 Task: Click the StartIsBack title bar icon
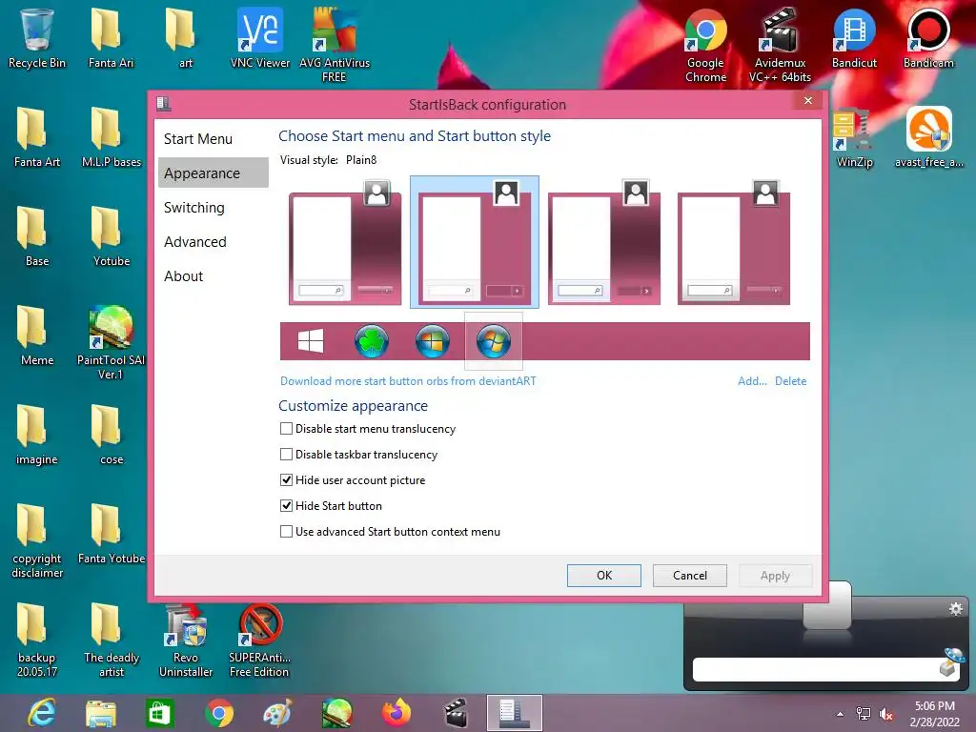[x=164, y=104]
